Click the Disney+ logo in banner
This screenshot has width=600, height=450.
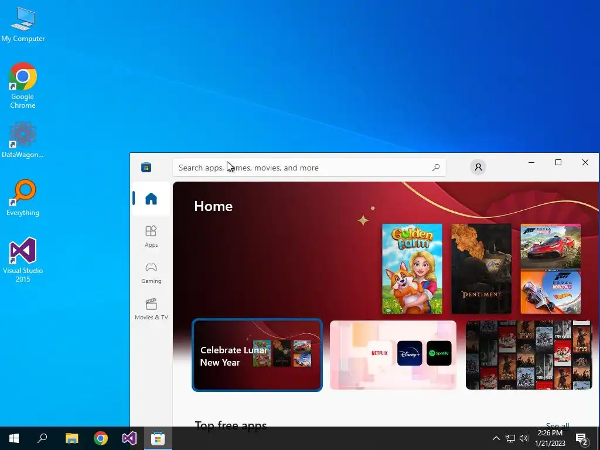tap(410, 353)
